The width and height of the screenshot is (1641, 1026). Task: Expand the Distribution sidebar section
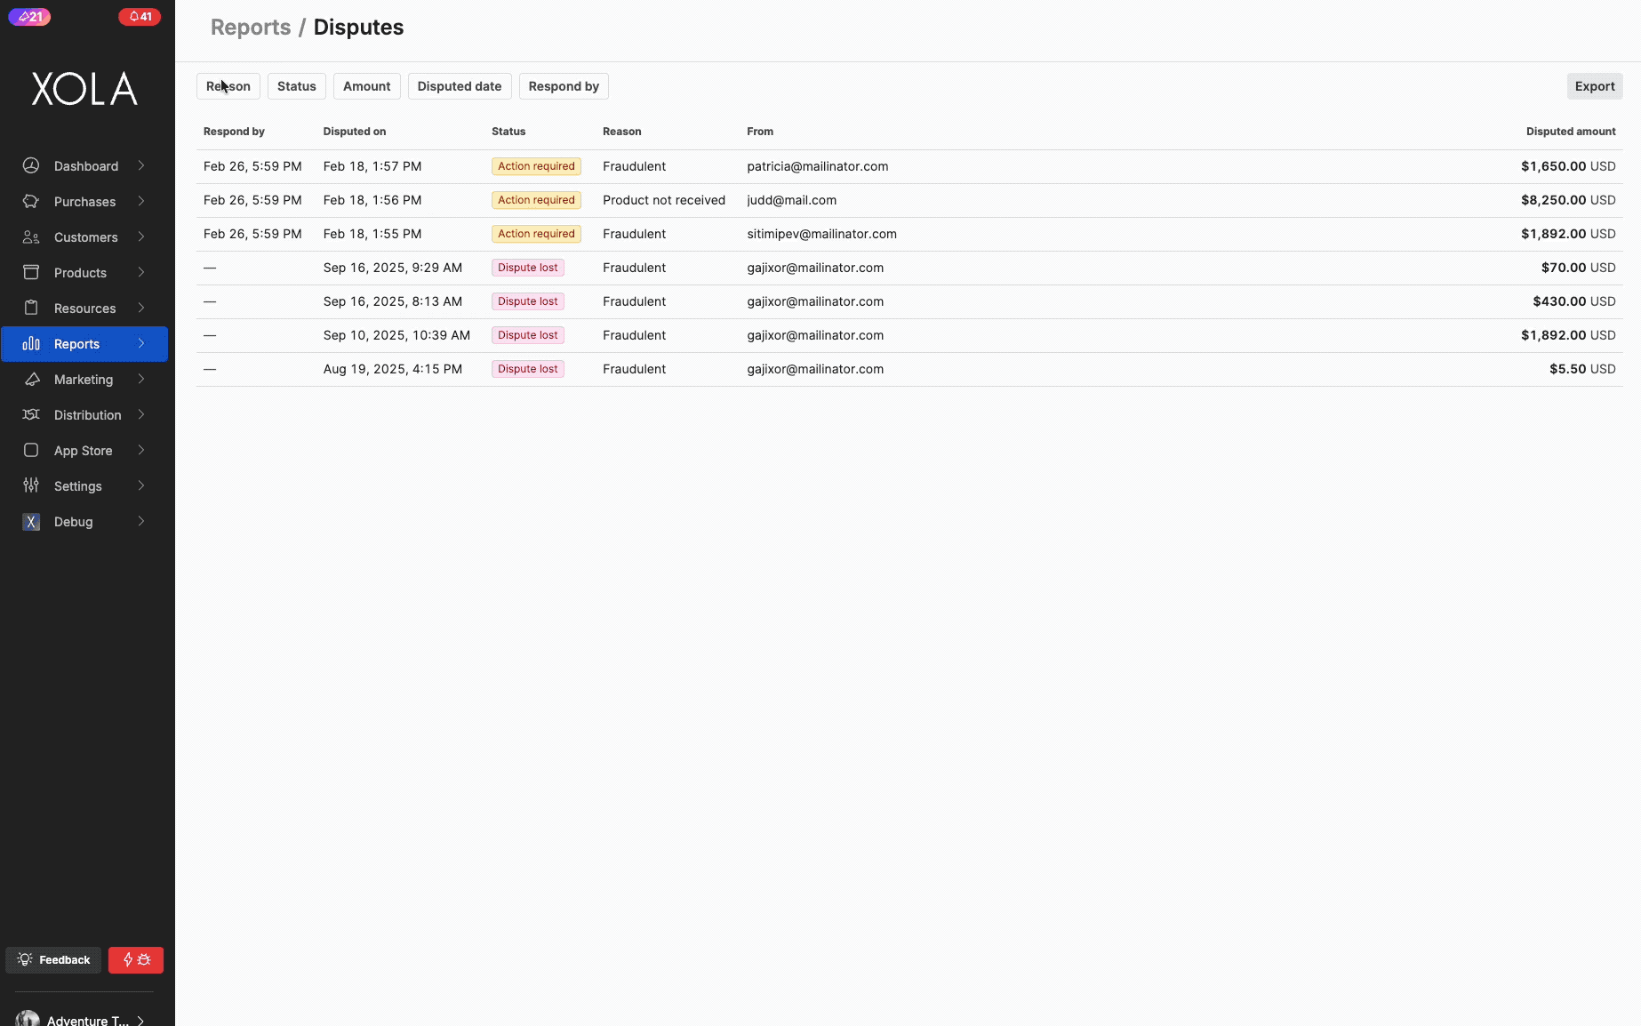click(x=87, y=414)
